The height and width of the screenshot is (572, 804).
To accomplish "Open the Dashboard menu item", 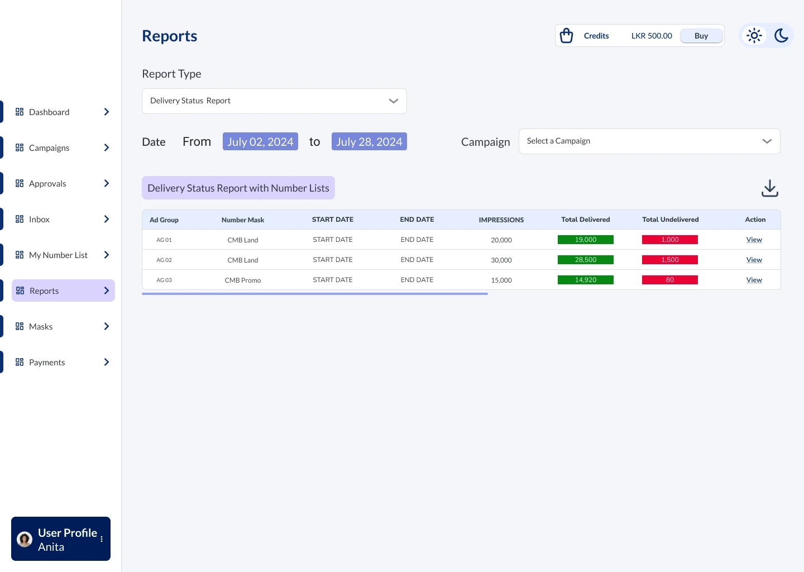I will pos(63,112).
